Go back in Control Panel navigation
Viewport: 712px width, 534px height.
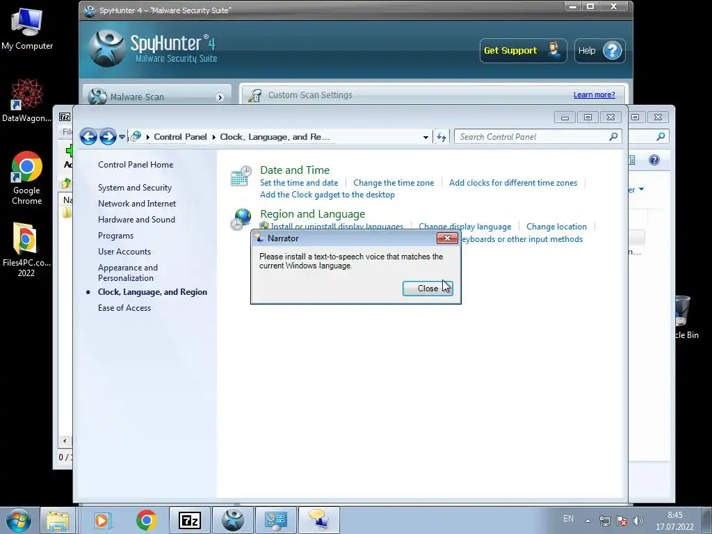[x=88, y=136]
